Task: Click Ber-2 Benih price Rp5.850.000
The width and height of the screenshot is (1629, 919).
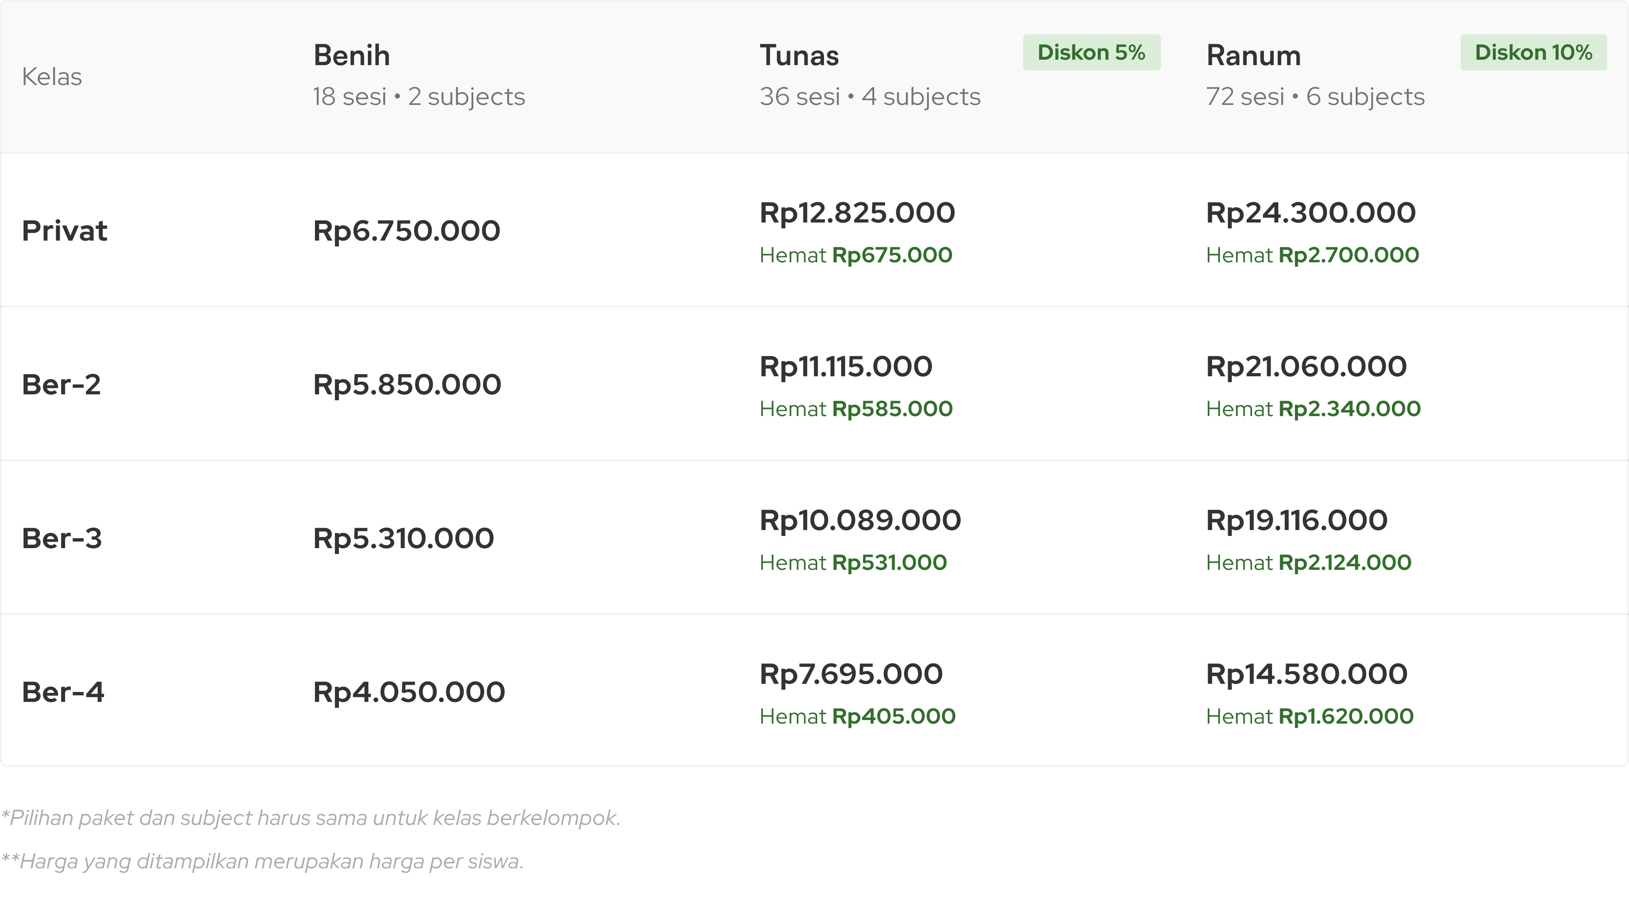Action: [407, 384]
